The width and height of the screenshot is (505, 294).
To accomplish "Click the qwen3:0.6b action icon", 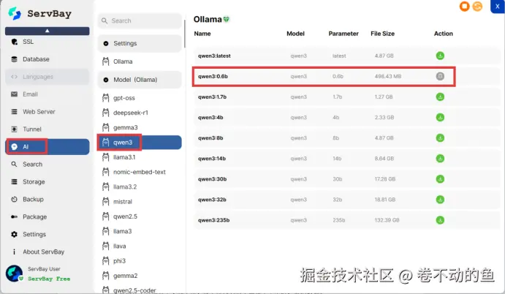I will [x=440, y=76].
